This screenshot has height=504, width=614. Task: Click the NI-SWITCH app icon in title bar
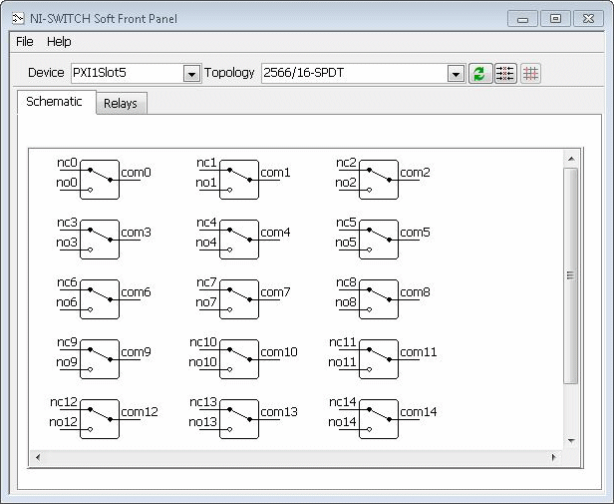pos(17,18)
